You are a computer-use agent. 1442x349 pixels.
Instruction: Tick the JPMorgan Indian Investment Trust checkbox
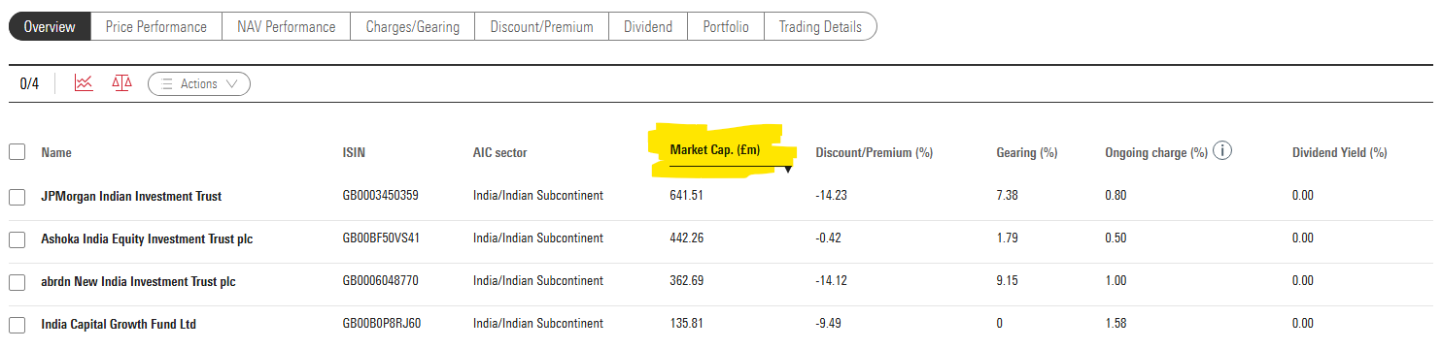[17, 197]
